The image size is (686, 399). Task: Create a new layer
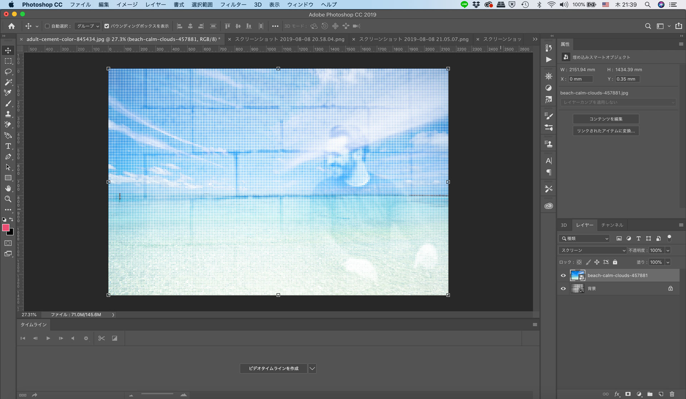[661, 394]
